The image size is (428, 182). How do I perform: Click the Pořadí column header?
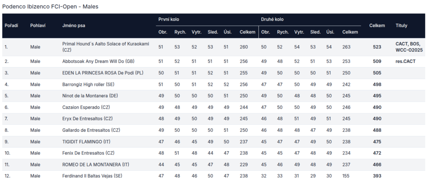coord(11,25)
